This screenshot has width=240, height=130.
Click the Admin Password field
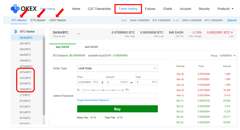coord(117,96)
